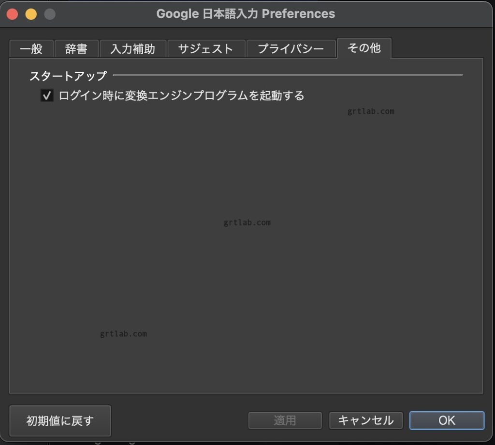Viewport: 495px width, 445px height.
Task: Click the その他 tab
Action: coord(364,48)
